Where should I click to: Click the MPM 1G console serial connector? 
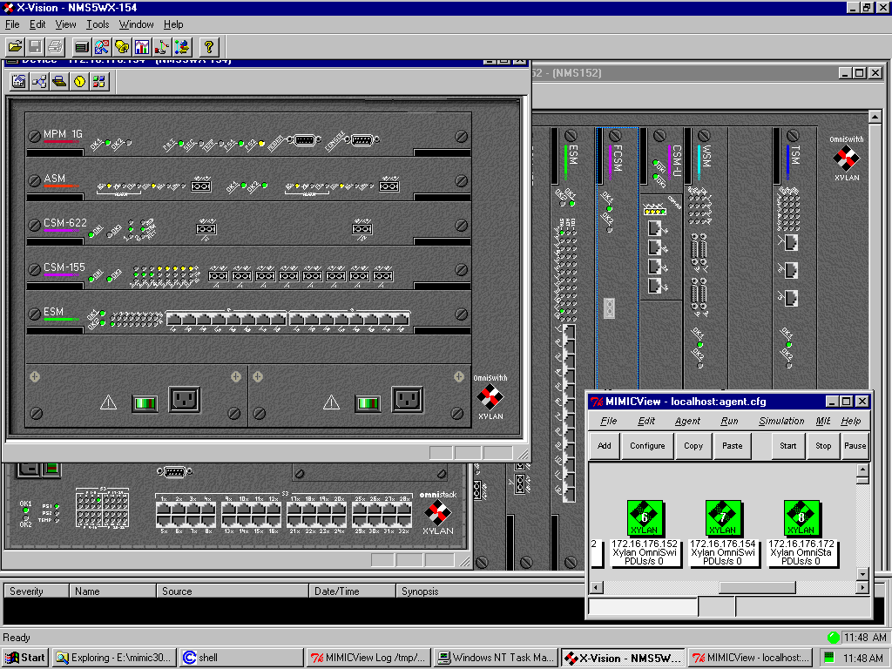tap(362, 140)
